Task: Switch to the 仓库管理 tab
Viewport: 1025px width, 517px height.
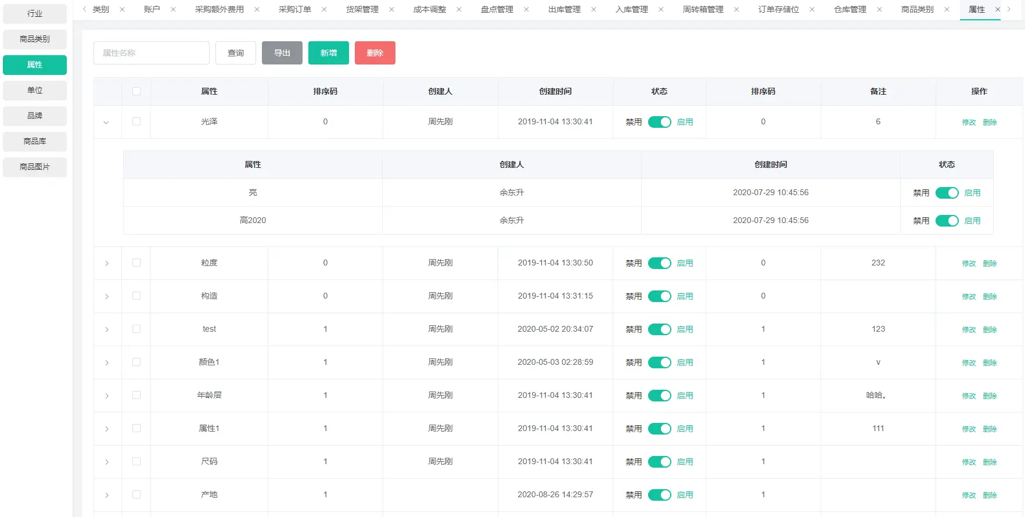Action: (x=850, y=9)
